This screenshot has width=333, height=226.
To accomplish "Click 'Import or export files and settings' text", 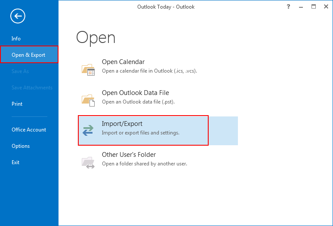I will tap(141, 133).
